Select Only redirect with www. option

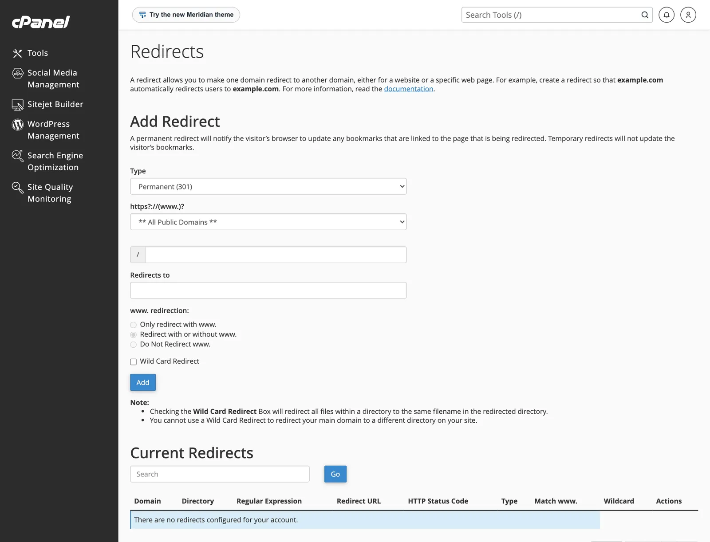(133, 325)
